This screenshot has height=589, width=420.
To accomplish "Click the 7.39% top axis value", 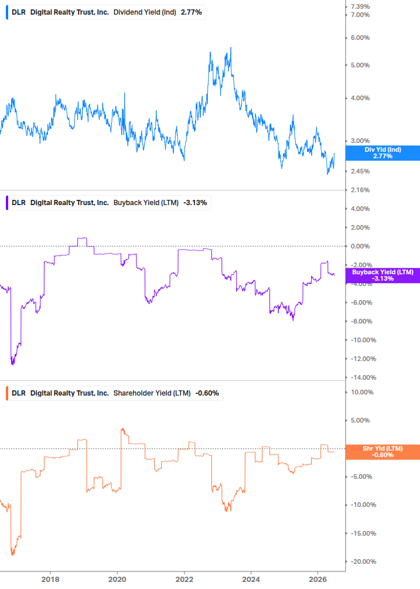I will [x=360, y=7].
